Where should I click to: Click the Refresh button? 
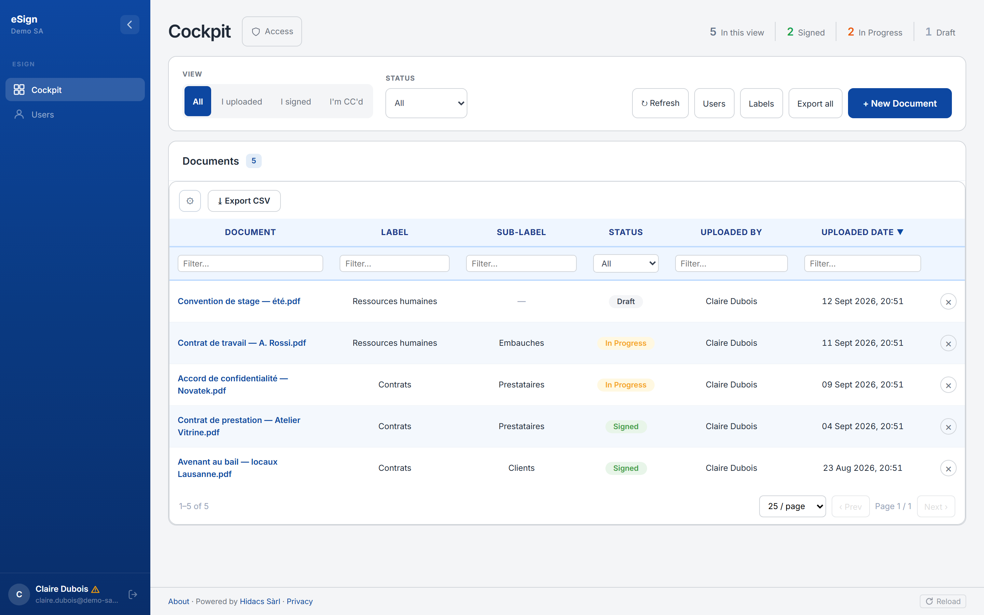click(660, 103)
